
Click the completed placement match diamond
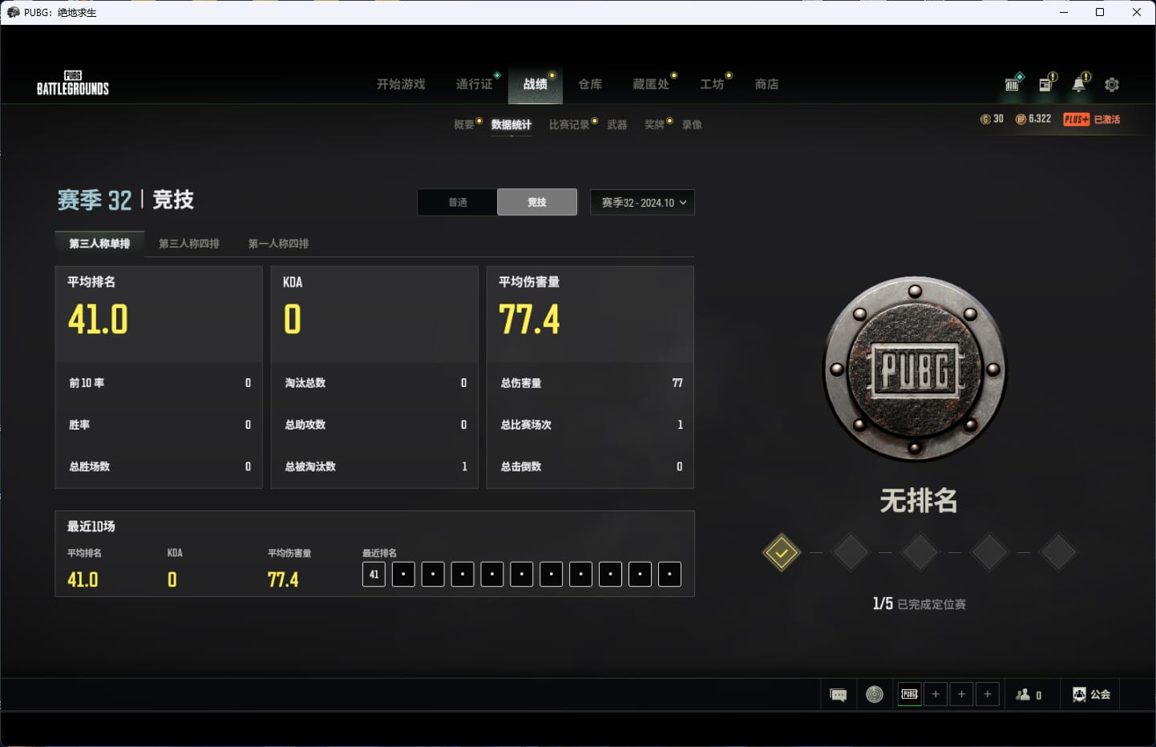(x=782, y=552)
